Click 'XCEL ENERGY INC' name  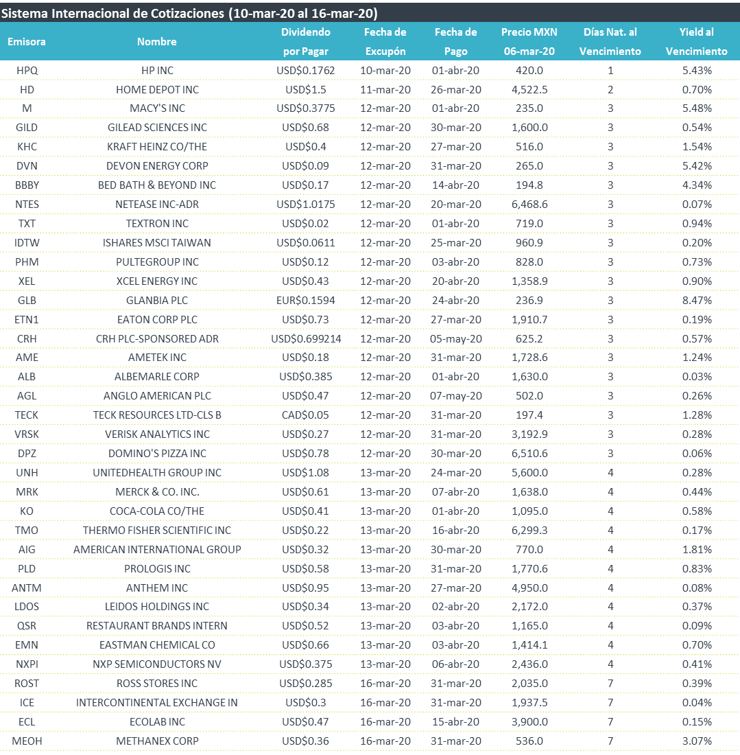click(157, 281)
